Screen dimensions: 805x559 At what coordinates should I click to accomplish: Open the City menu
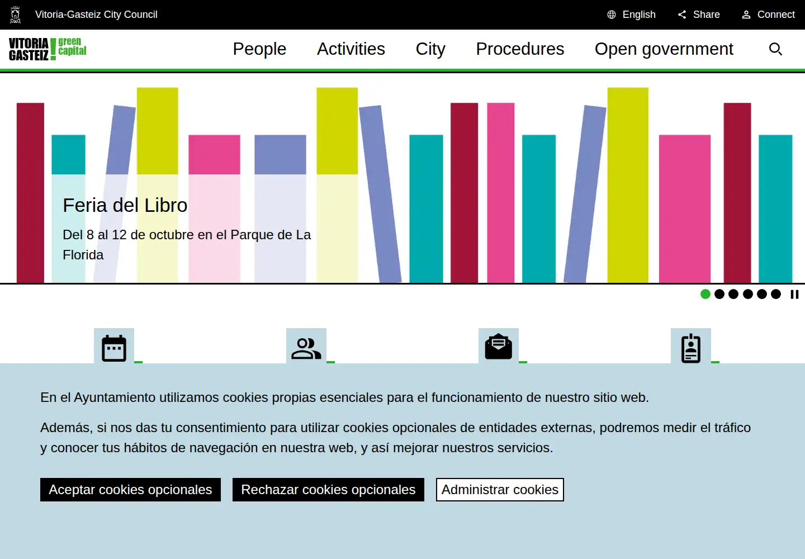(430, 49)
